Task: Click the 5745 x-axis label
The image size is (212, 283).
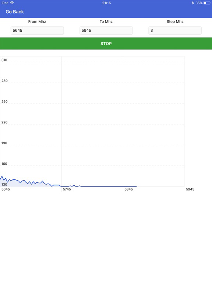Action: (67, 189)
